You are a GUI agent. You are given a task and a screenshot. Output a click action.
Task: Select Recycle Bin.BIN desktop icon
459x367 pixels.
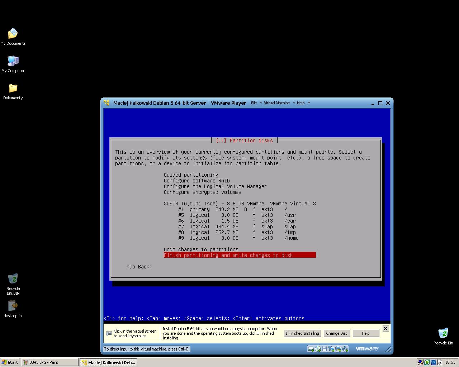[13, 284]
